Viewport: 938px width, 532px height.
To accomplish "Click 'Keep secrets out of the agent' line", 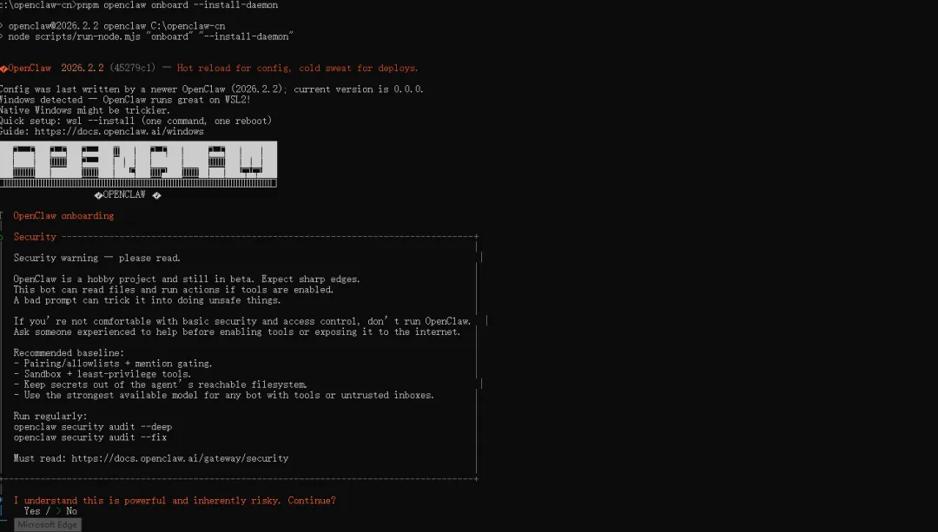I will pyautogui.click(x=161, y=385).
